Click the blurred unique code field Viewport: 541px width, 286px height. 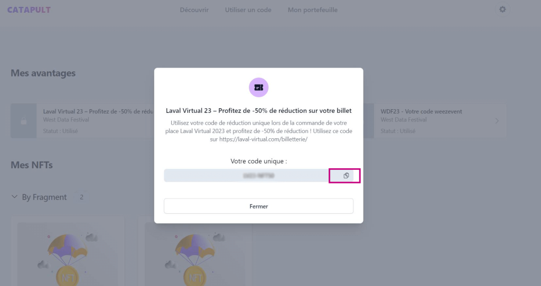click(246, 176)
